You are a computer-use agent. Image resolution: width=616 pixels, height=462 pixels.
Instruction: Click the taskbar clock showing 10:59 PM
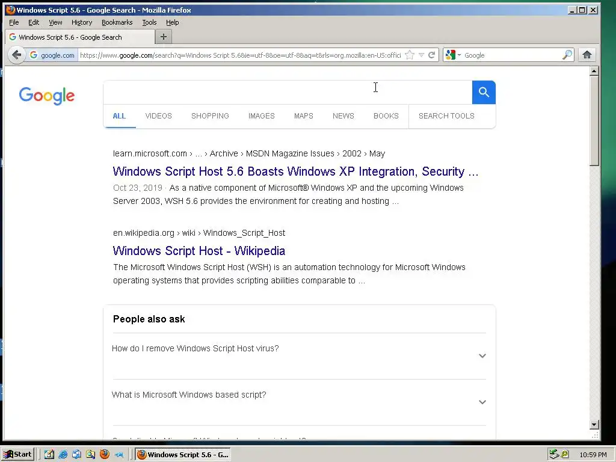click(x=593, y=455)
